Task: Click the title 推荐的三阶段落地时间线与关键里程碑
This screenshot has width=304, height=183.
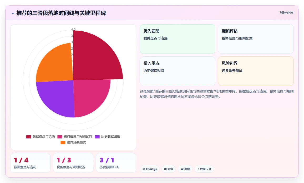Action: click(x=61, y=13)
